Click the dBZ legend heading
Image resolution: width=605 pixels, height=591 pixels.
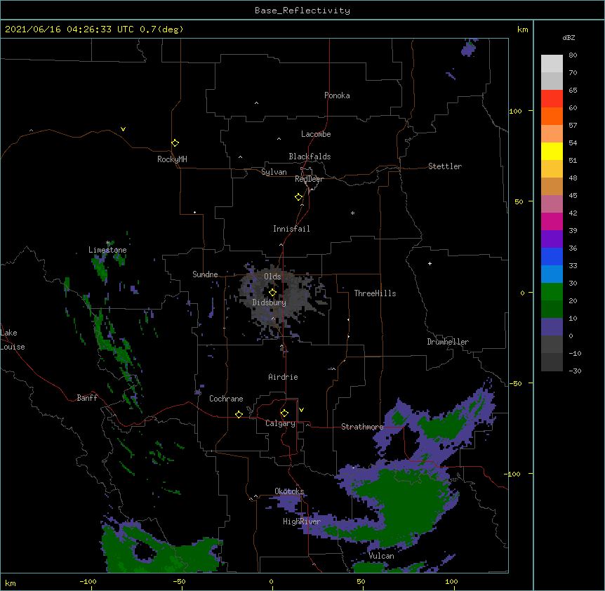(x=569, y=37)
